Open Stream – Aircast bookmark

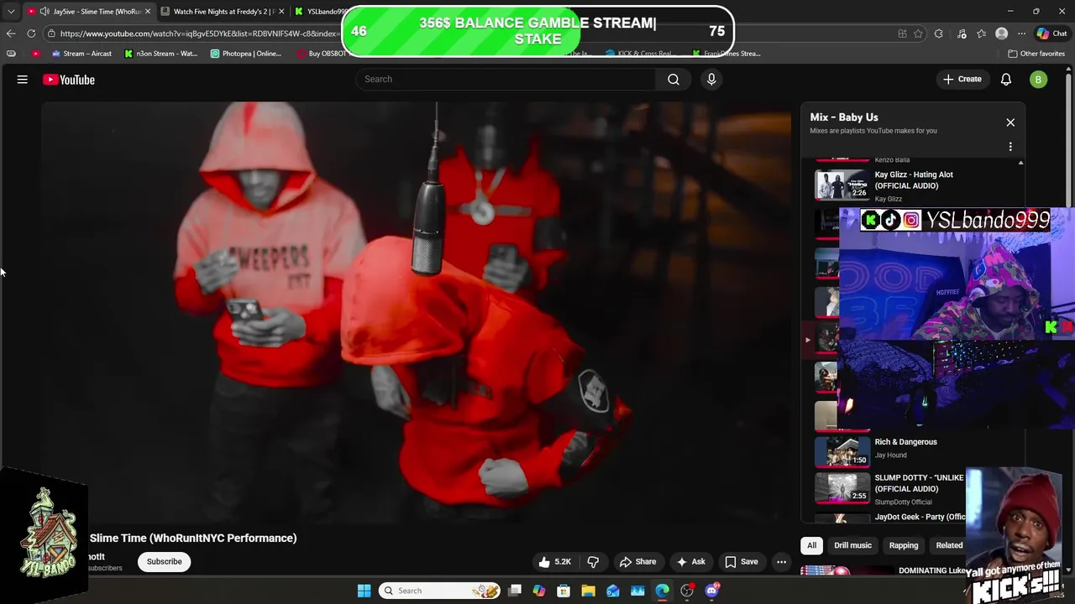coord(81,54)
